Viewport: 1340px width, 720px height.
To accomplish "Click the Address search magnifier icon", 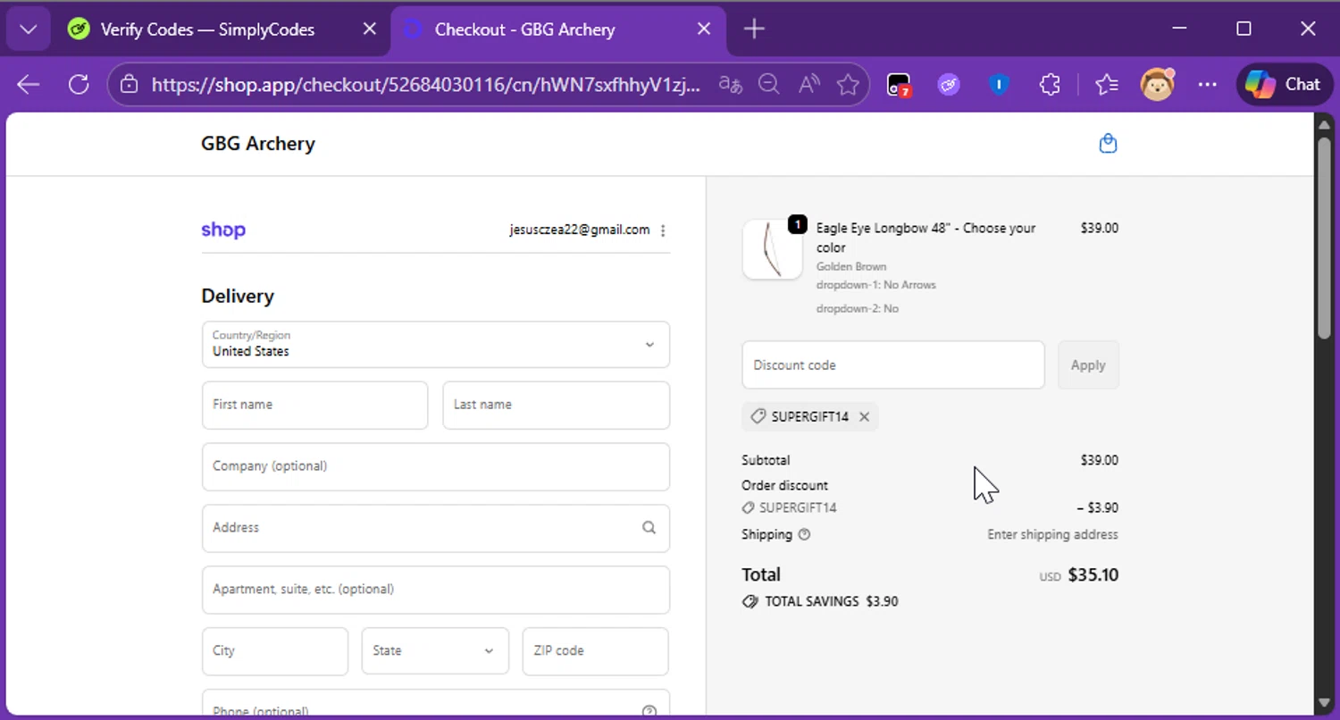I will pos(649,527).
